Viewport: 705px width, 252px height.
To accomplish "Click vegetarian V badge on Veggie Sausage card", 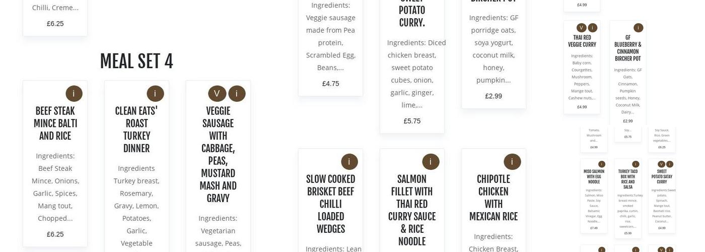I will click(x=217, y=93).
